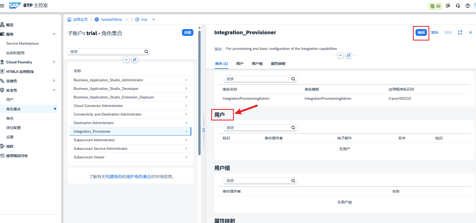This screenshot has width=476, height=223.
Task: Select Cloud Connector Administrator row
Action: tap(130, 106)
